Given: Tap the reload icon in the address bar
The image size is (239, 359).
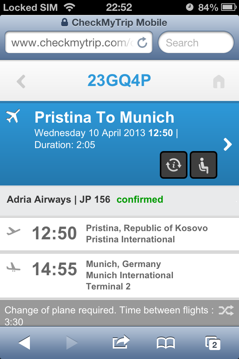Looking at the screenshot, I should pyautogui.click(x=142, y=42).
